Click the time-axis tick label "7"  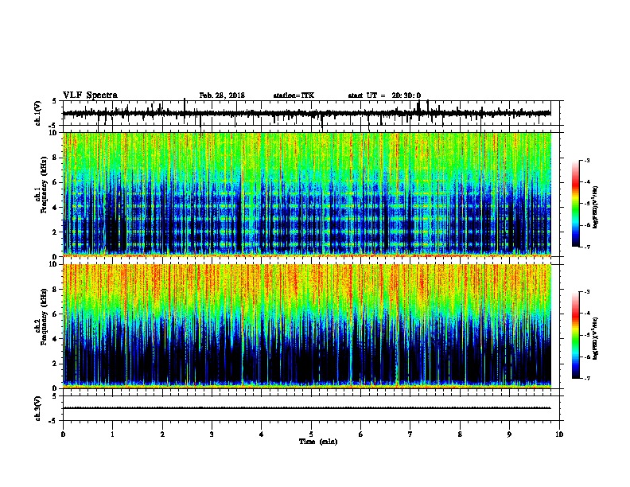pos(410,434)
